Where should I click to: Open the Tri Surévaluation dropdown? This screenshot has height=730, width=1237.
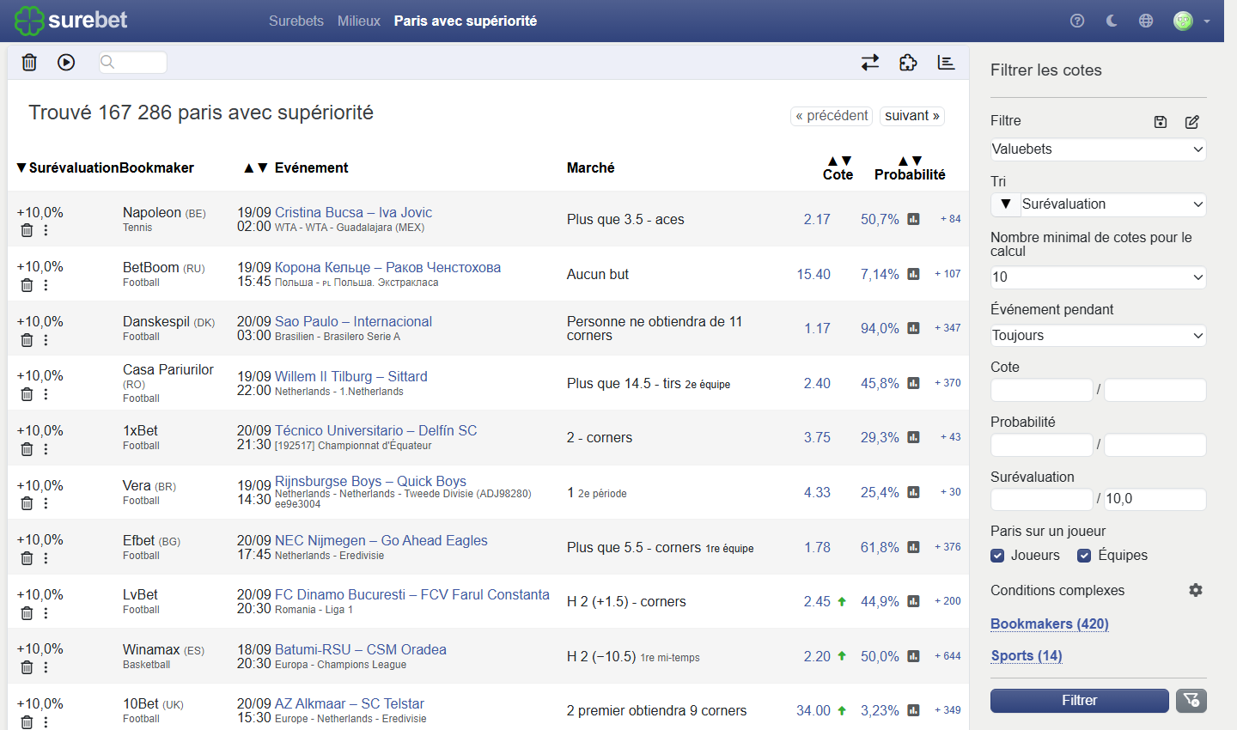1113,204
